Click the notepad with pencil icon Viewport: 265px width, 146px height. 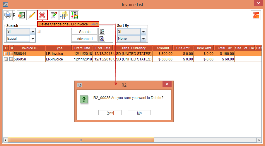tap(53, 15)
